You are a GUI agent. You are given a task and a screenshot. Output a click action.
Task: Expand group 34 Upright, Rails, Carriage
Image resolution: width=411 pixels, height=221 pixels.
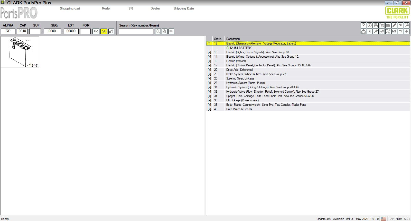click(209, 96)
